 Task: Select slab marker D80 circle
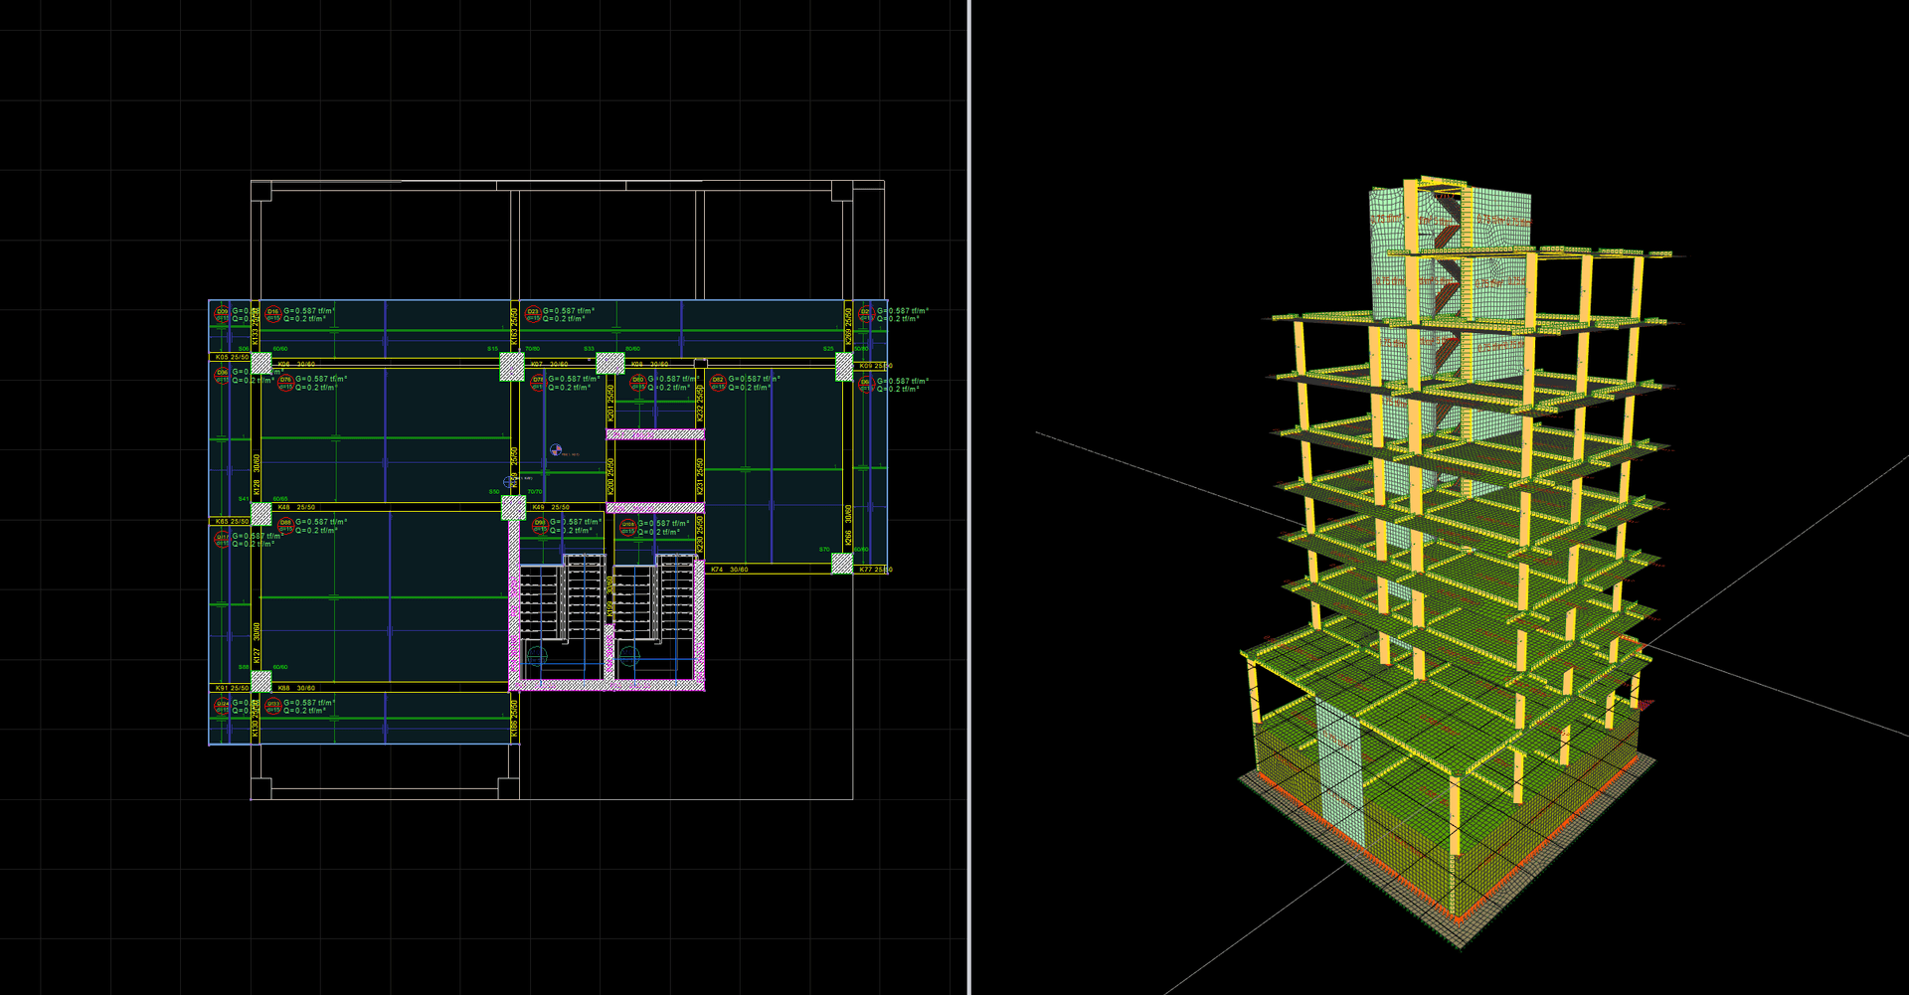[637, 382]
